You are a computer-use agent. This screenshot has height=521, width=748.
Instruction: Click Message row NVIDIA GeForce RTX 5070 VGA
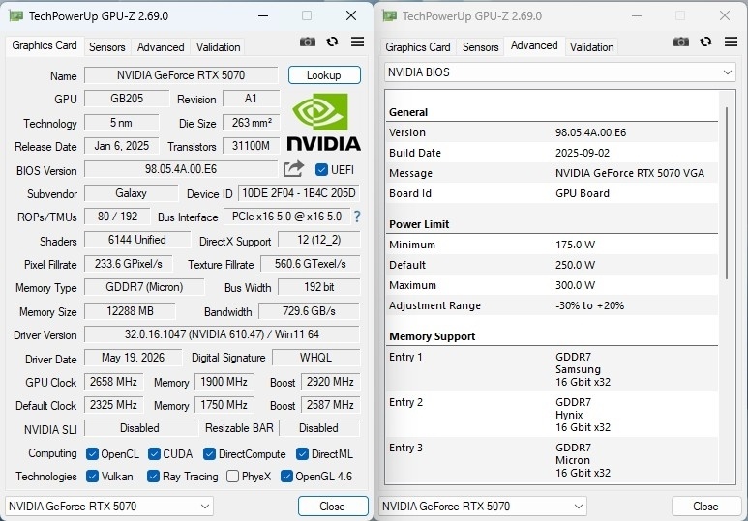pos(552,173)
